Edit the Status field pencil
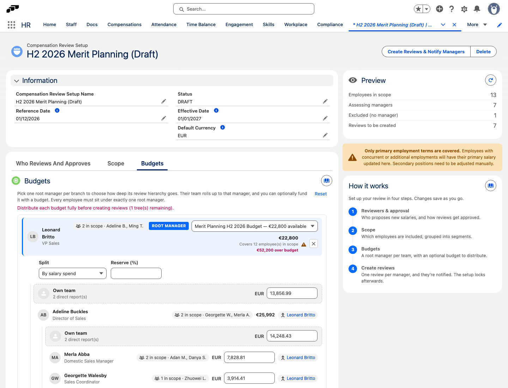 coord(325,102)
